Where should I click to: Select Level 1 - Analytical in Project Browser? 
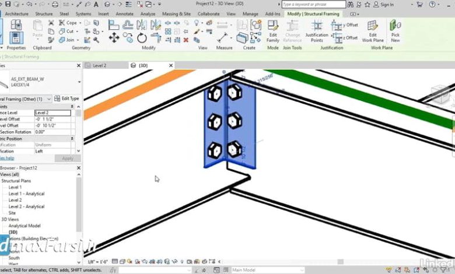tap(26, 194)
